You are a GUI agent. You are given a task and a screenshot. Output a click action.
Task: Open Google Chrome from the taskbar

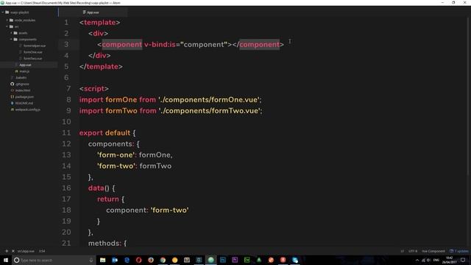click(x=163, y=260)
